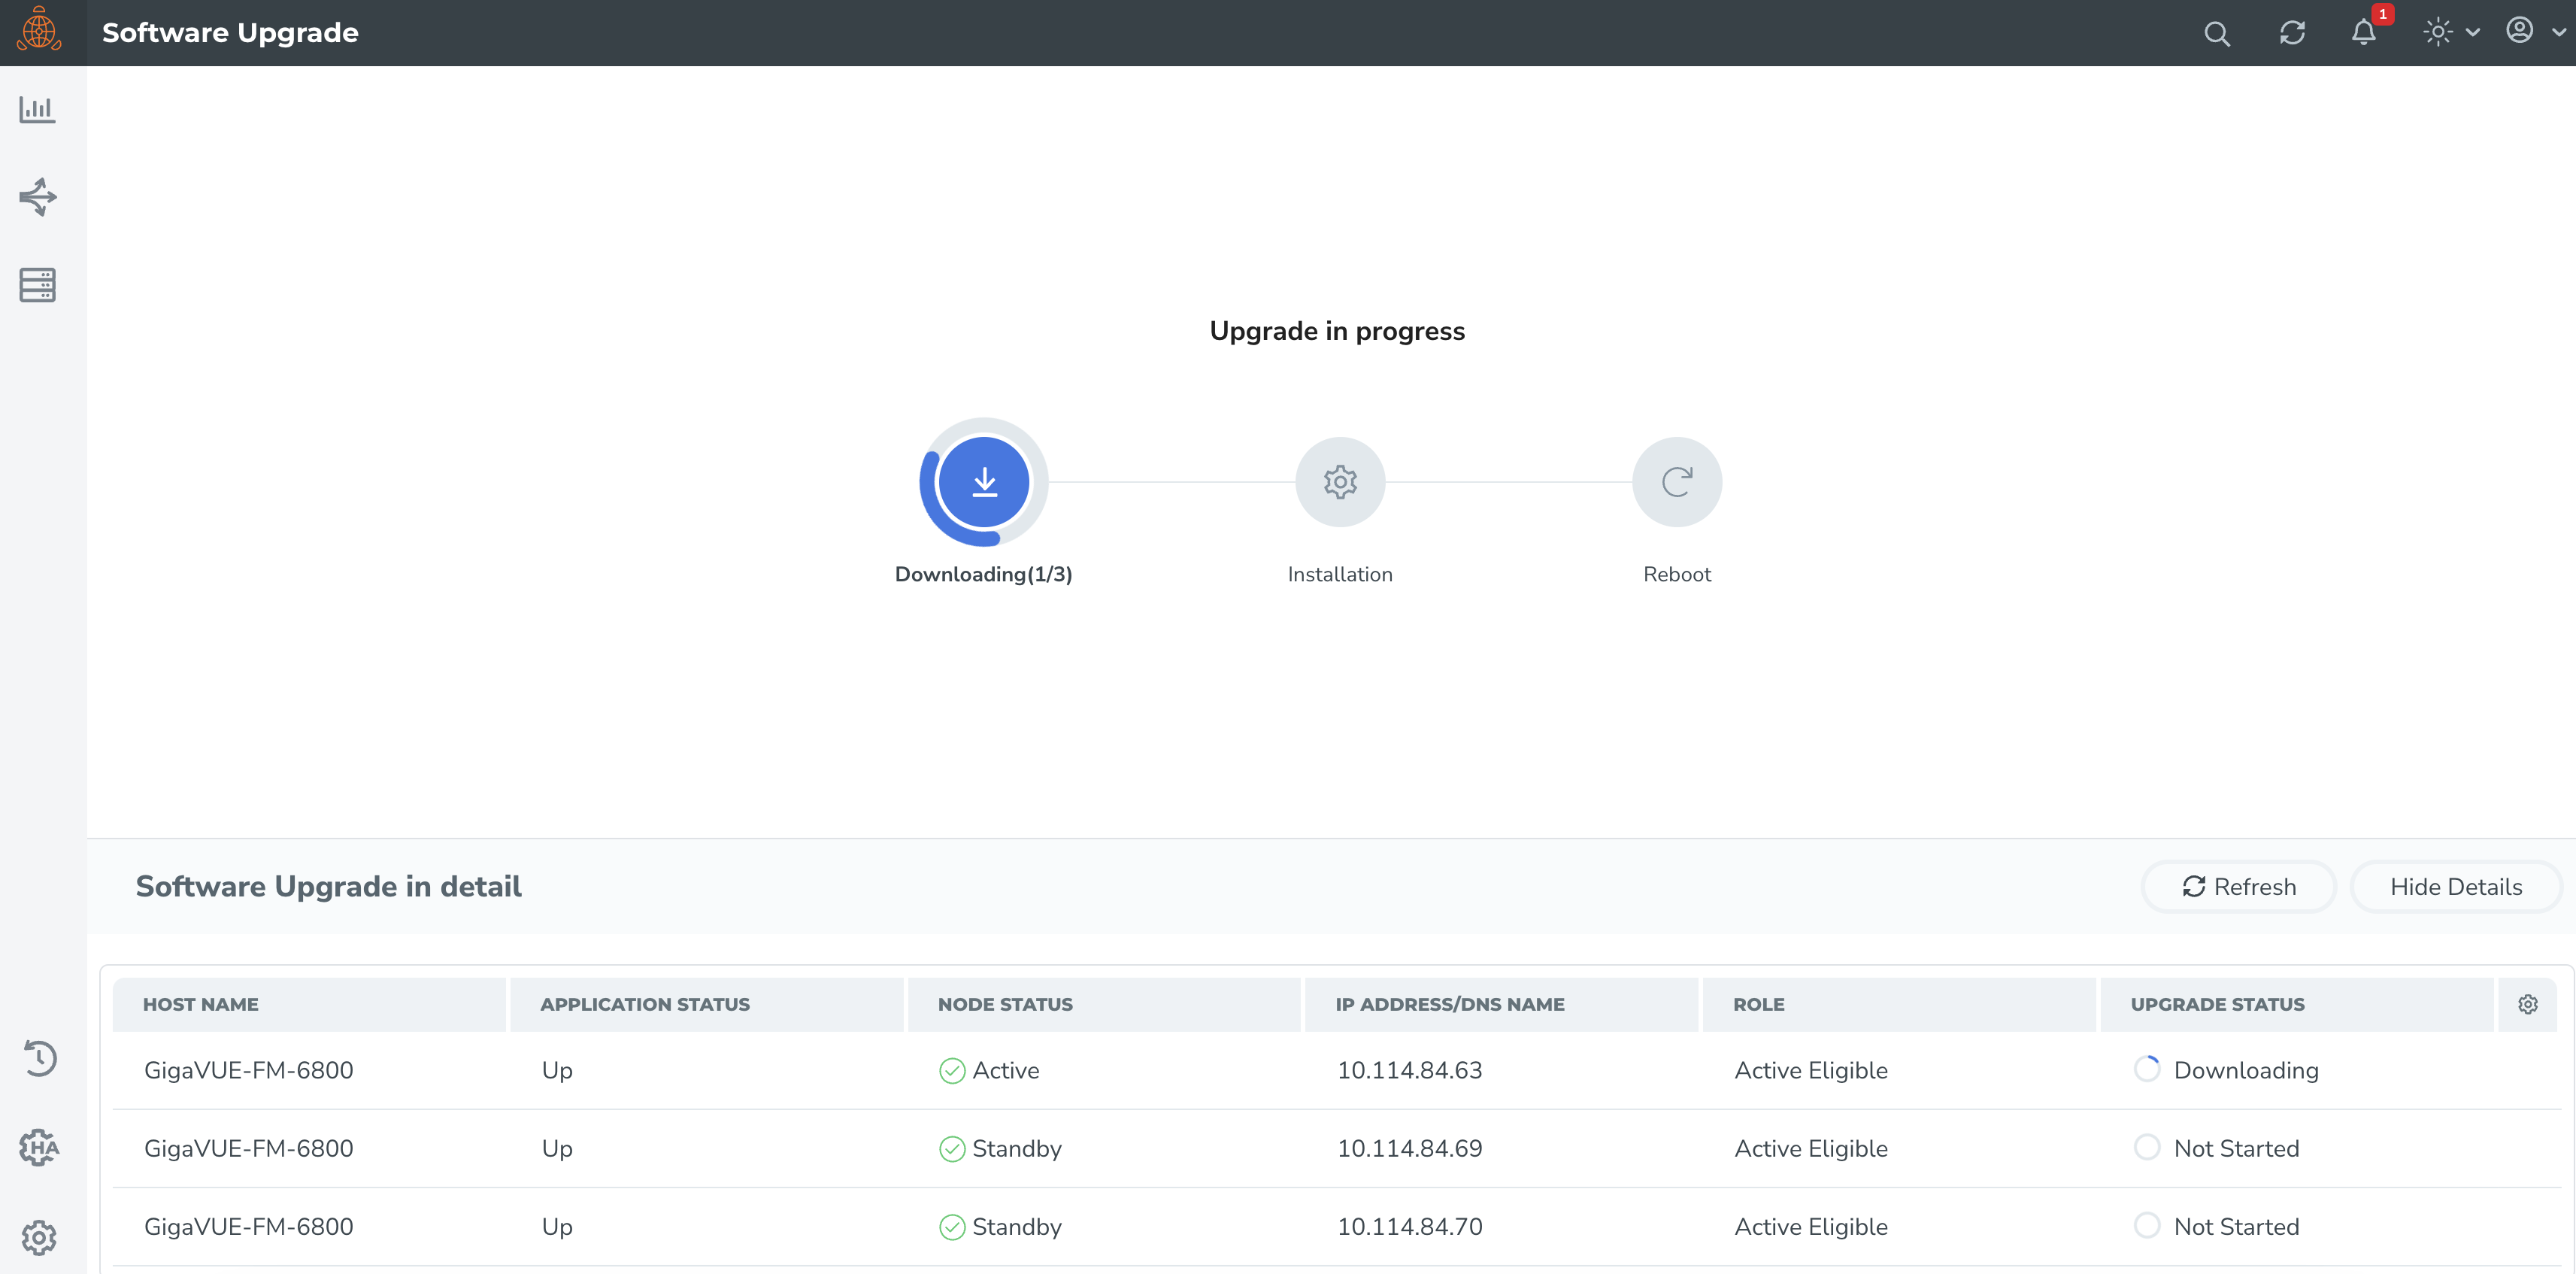Viewport: 2576px width, 1274px height.
Task: Click the Reboot step icon
Action: point(1676,482)
